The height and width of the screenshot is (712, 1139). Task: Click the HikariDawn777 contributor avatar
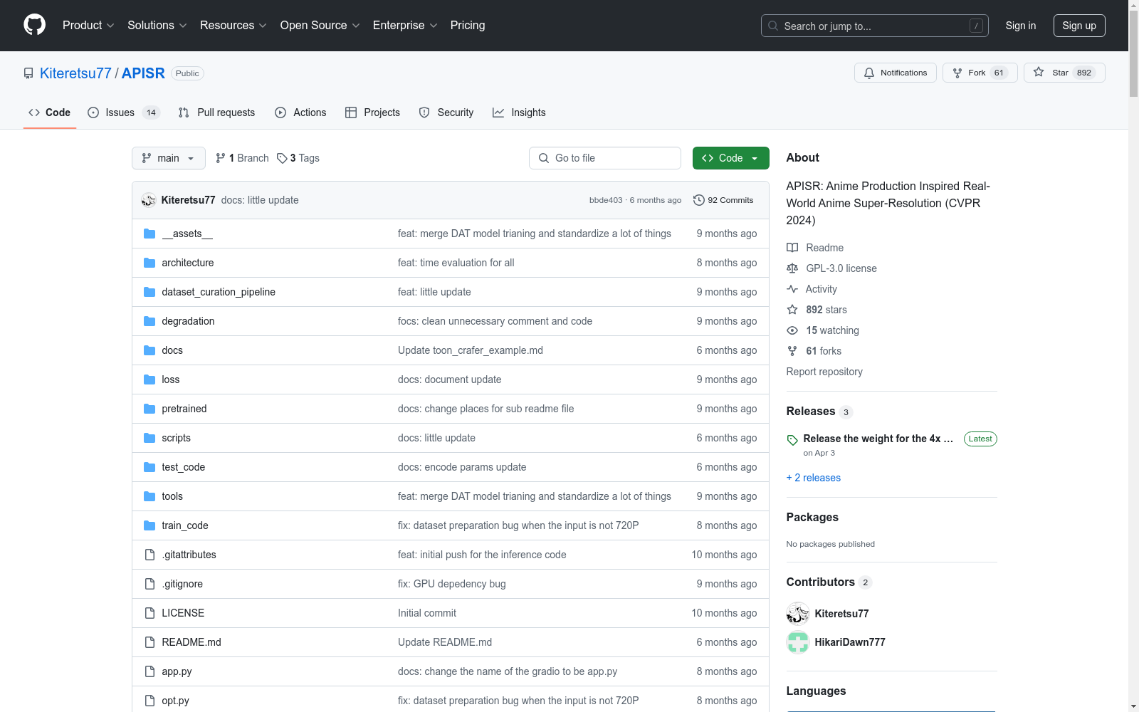point(798,642)
